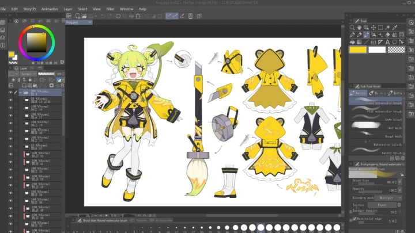
Task: Collapse the top layer folder
Action: click(20, 93)
